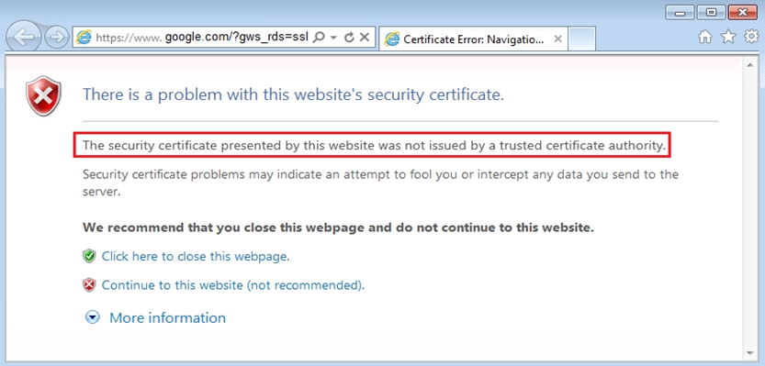
Task: Close the Certificate Error tab
Action: 558,39
